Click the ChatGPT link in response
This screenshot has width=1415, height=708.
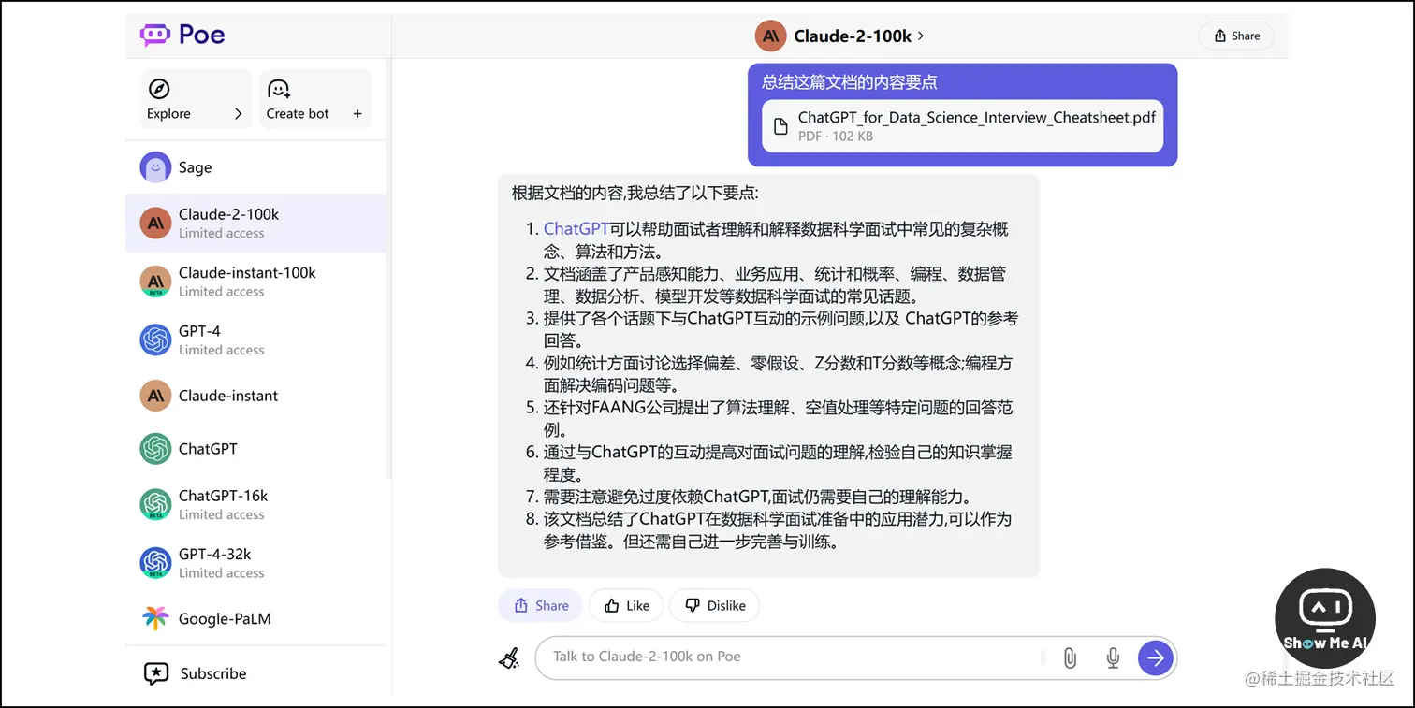tap(576, 229)
